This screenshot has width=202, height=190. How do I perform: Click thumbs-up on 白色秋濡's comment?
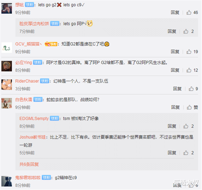point(189,107)
